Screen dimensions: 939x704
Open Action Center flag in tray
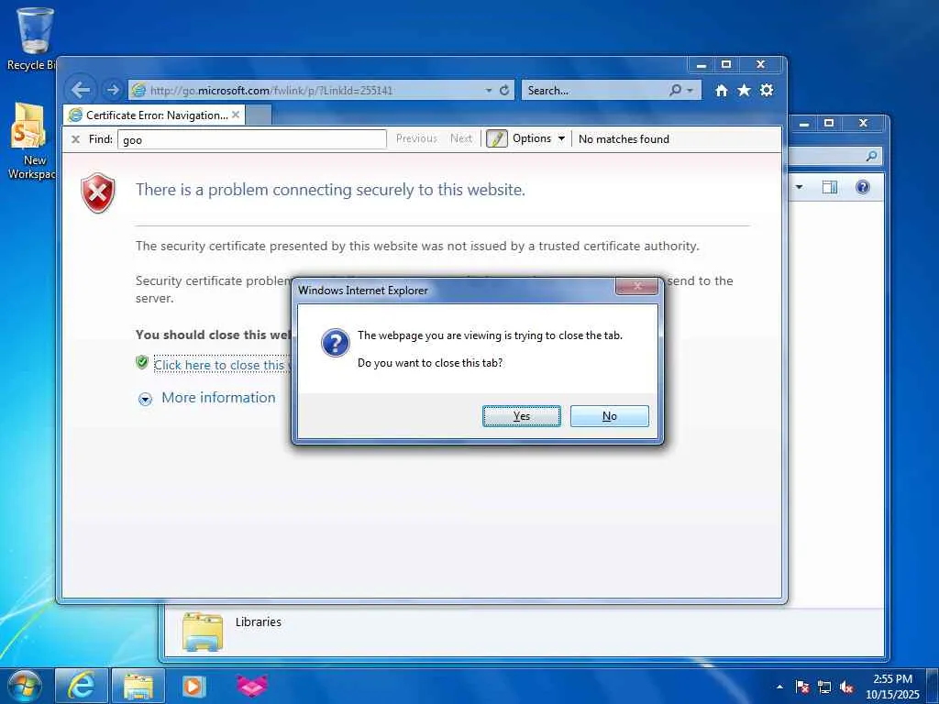(801, 687)
